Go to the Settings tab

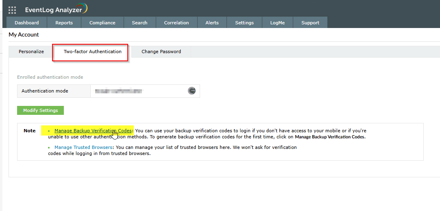point(244,23)
